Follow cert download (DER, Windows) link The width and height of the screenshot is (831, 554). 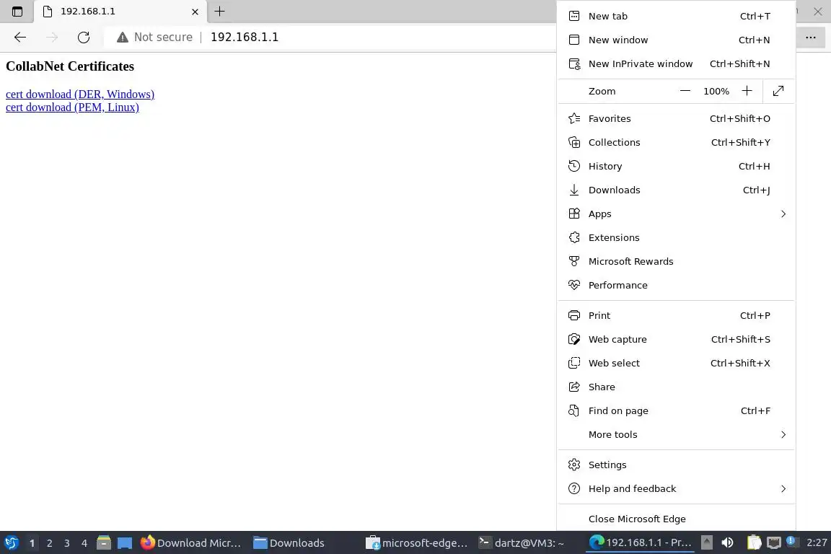coord(80,94)
